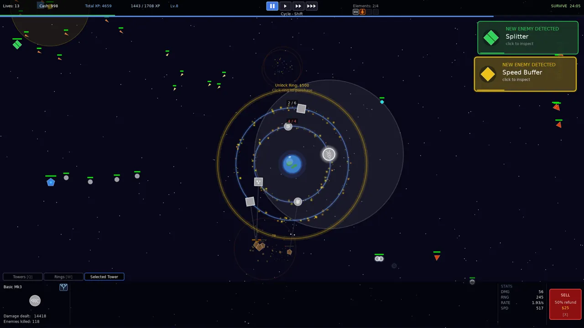This screenshot has width=584, height=328.
Task: Select the round tower at bottom of inner ring
Action: point(298,201)
